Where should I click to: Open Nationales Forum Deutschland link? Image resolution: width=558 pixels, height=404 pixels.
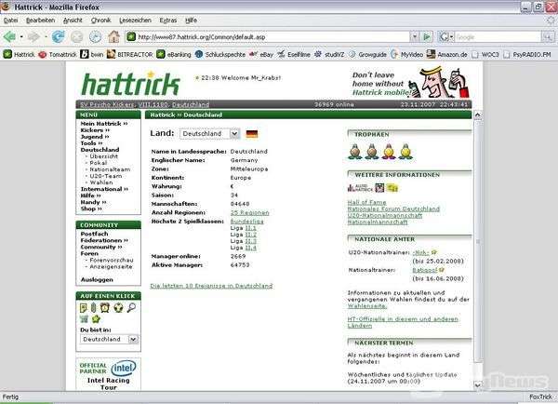coord(393,209)
